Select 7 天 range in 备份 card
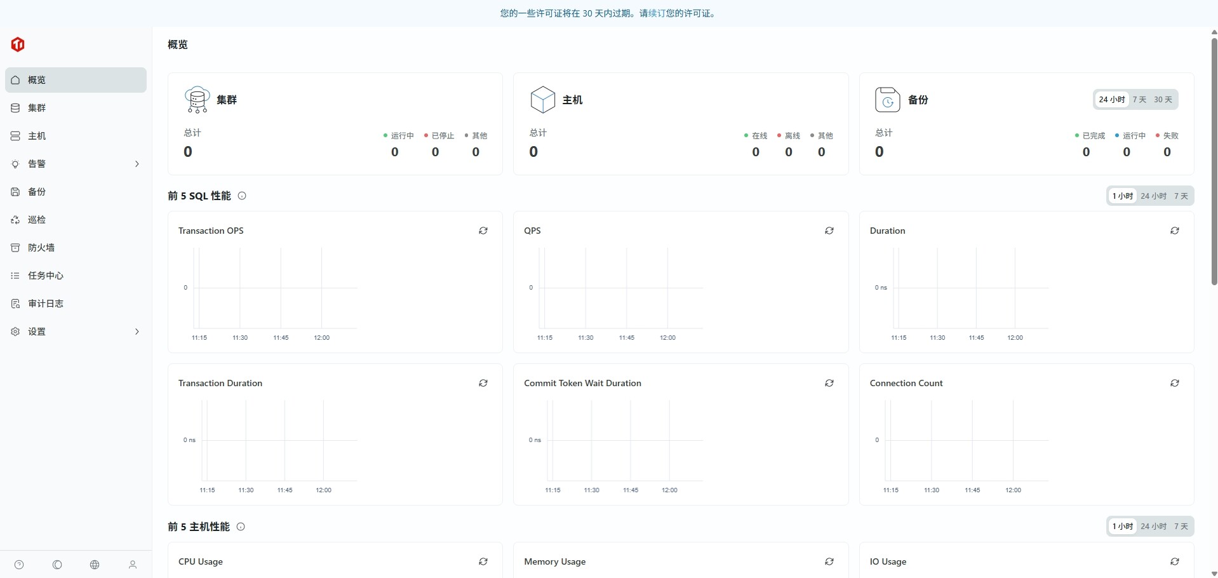 1139,100
